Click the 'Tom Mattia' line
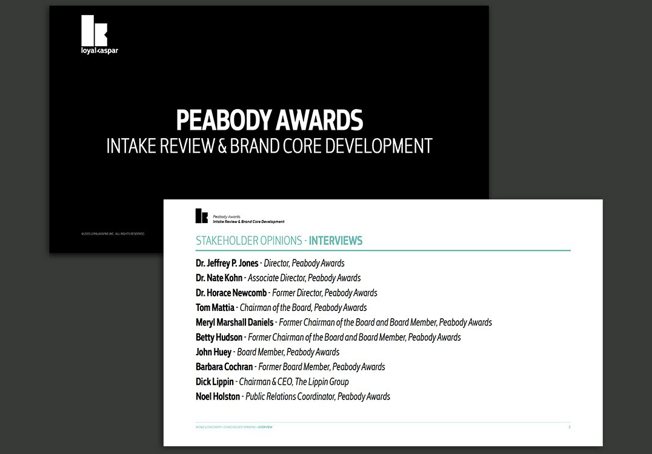The width and height of the screenshot is (652, 454). pos(281,307)
